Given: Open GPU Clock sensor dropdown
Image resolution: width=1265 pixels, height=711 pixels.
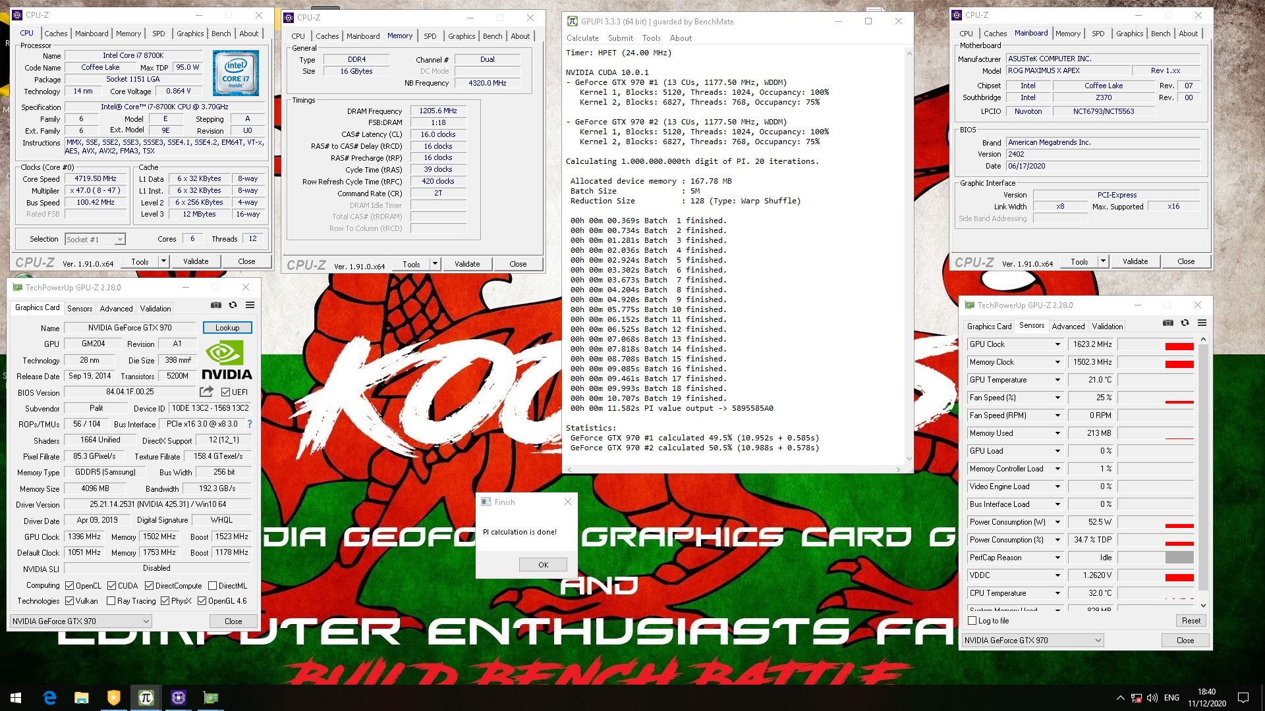Looking at the screenshot, I should point(1057,344).
